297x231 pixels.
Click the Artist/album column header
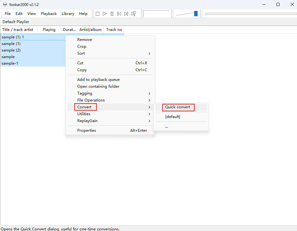(91, 30)
